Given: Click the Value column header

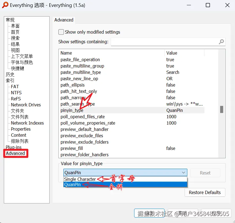Looking at the screenshot, I should (x=185, y=53).
